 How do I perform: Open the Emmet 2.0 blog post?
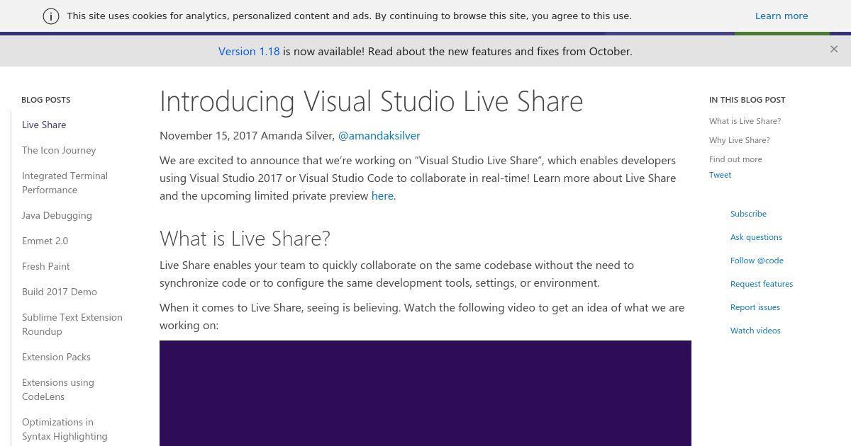click(x=45, y=241)
